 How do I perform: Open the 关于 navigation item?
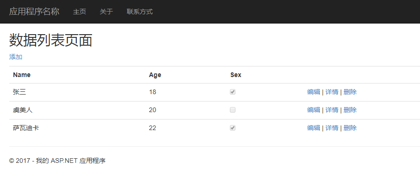[x=106, y=12]
